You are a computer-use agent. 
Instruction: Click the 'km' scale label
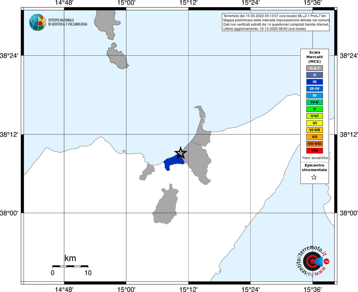70,258
